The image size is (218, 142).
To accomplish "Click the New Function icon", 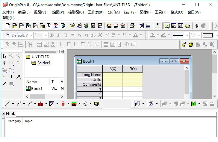I will coord(49,26).
